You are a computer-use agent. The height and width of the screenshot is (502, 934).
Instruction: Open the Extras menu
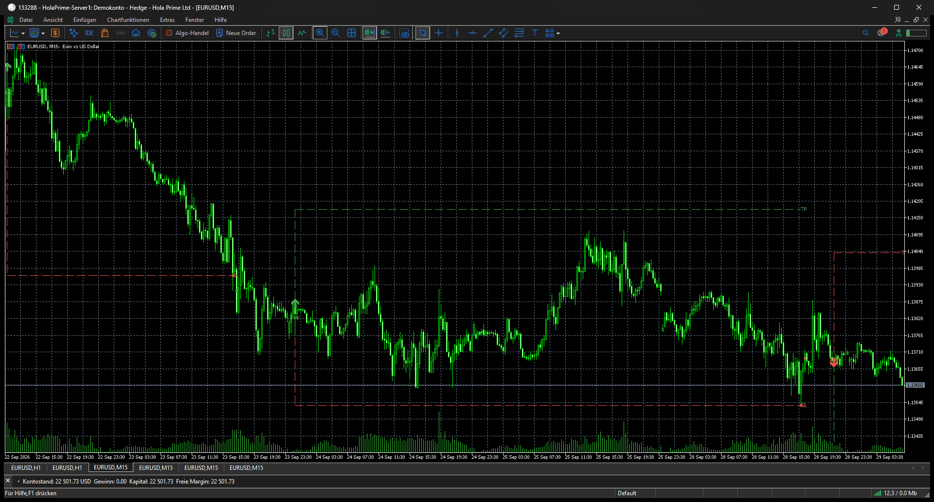click(x=167, y=20)
